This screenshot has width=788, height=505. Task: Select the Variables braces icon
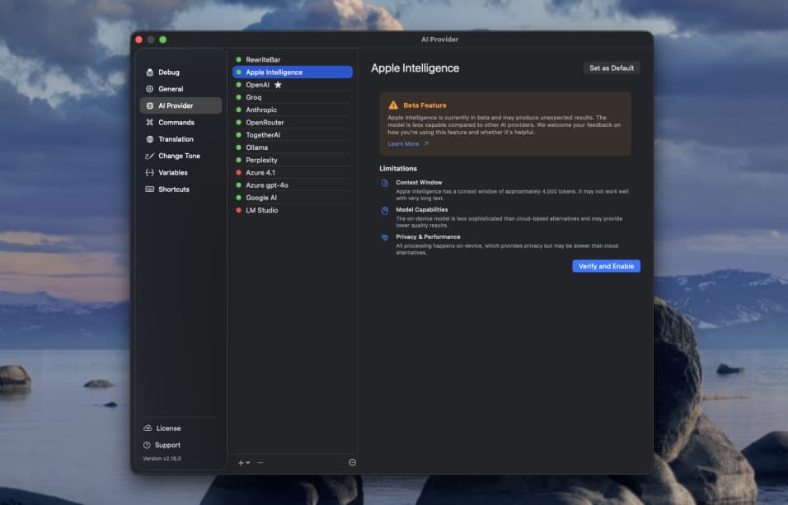(150, 172)
